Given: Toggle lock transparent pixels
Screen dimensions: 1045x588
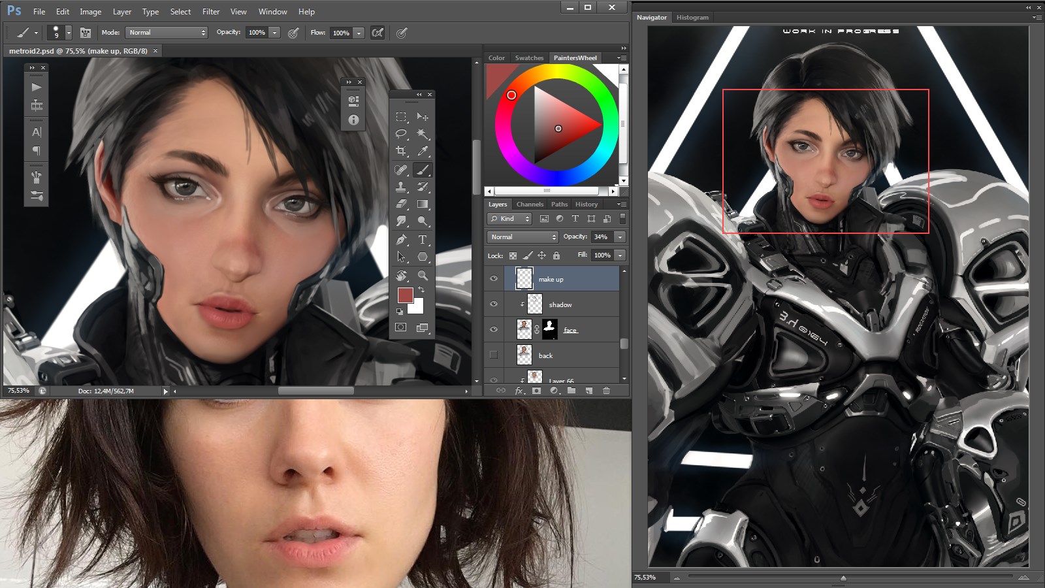Looking at the screenshot, I should [x=513, y=255].
